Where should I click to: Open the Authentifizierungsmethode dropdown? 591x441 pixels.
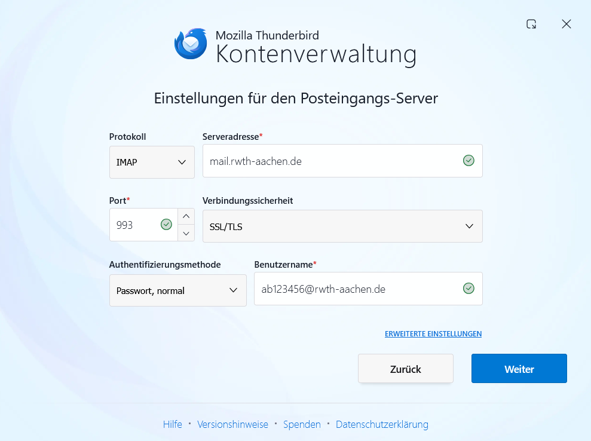pos(178,290)
